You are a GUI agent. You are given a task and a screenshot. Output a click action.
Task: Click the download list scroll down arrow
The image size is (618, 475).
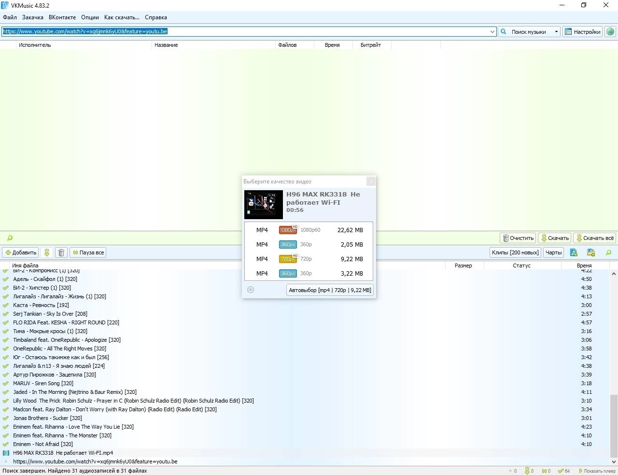pos(614,462)
